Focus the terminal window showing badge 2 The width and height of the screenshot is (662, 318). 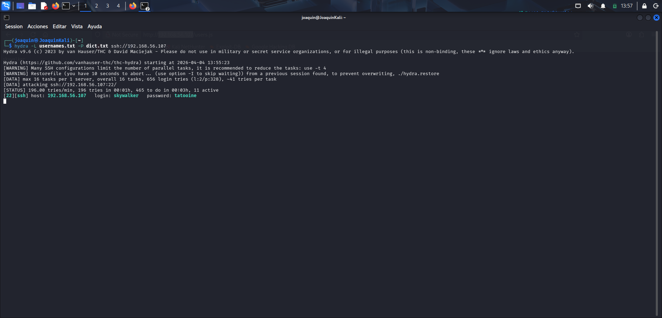point(144,6)
